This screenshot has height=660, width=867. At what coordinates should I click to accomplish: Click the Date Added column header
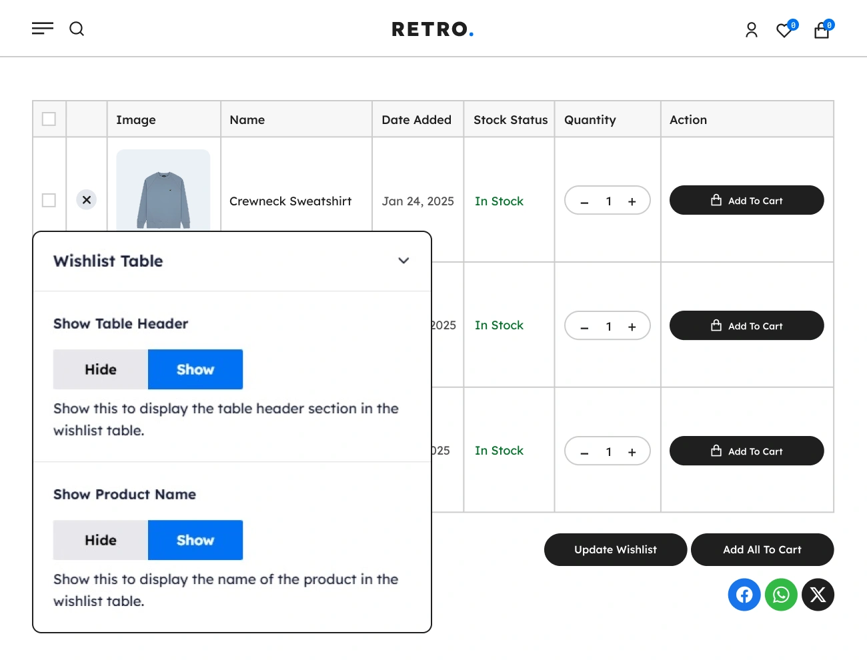(x=417, y=120)
